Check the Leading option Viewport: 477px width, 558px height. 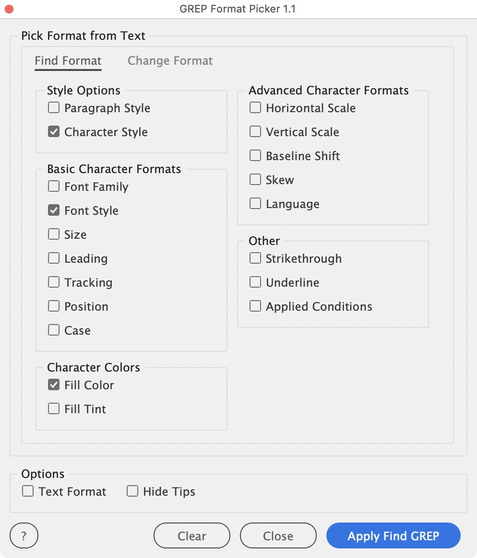pyautogui.click(x=54, y=258)
